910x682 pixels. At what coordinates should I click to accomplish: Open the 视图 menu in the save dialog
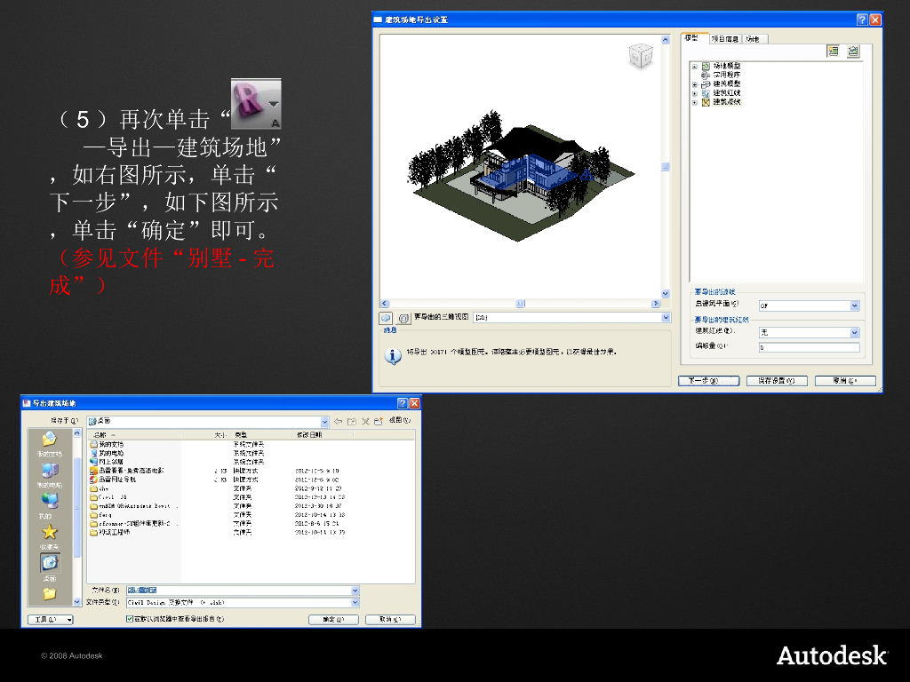coord(400,420)
